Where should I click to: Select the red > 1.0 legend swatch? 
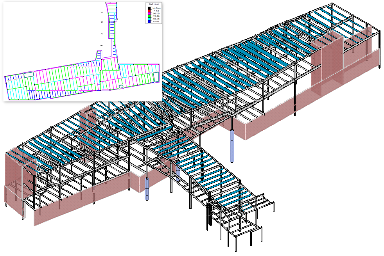click(149, 11)
